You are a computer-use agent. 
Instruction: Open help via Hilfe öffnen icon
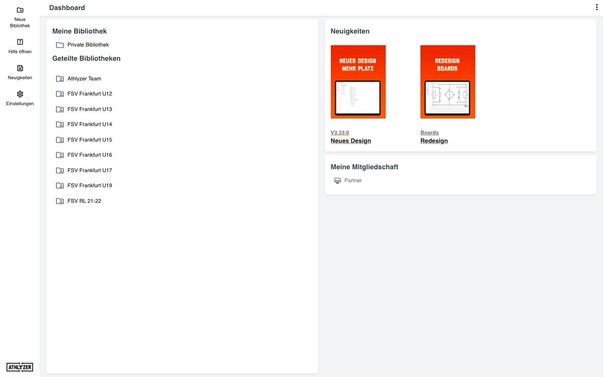(20, 42)
